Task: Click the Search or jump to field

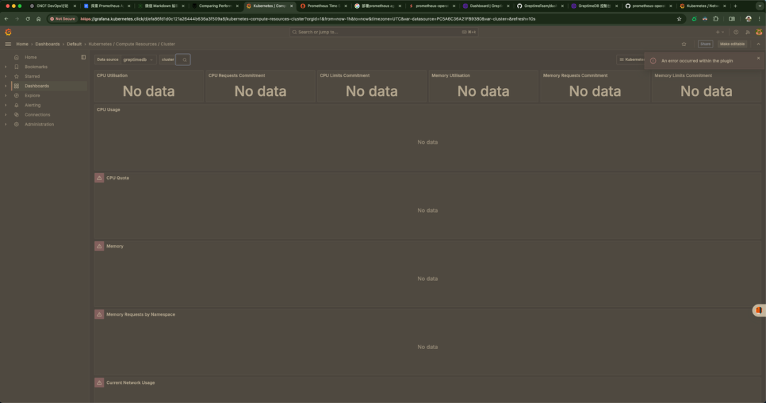Action: coord(383,32)
